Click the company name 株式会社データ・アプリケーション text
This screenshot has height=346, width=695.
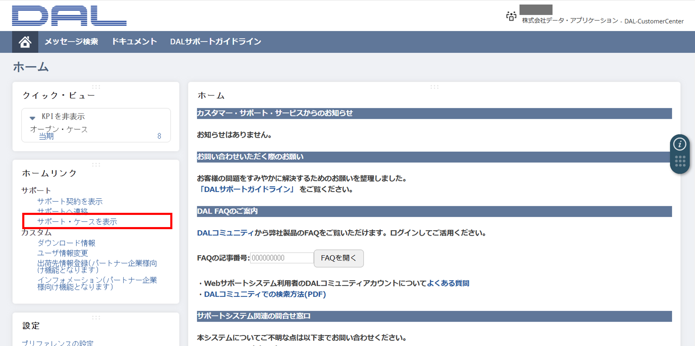(x=570, y=21)
